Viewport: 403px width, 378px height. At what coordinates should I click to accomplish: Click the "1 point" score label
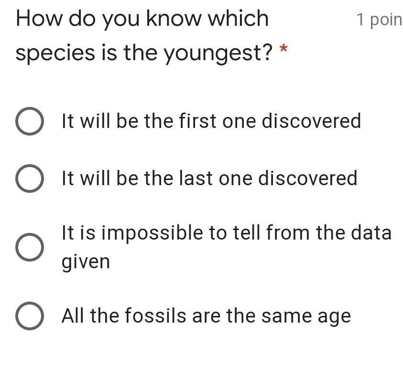pos(379,20)
